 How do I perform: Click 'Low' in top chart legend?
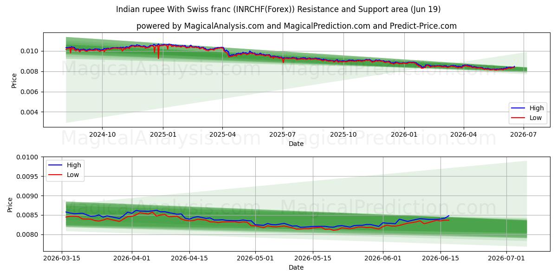[536, 118]
